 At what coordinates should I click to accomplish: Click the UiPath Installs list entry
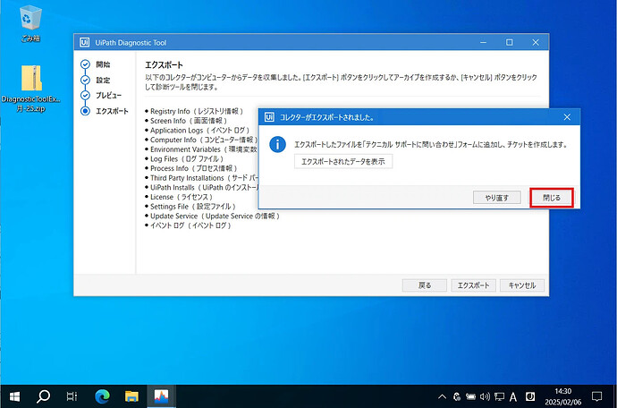coord(201,188)
